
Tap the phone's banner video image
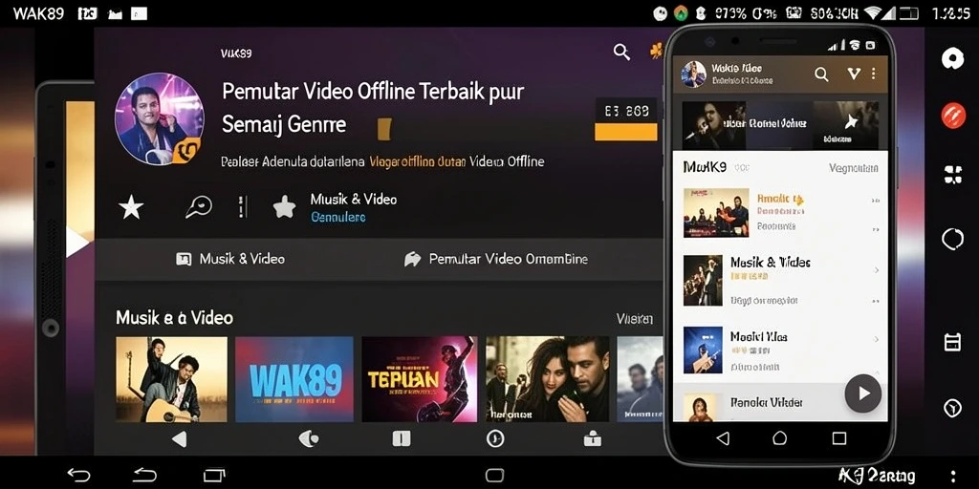(x=780, y=125)
